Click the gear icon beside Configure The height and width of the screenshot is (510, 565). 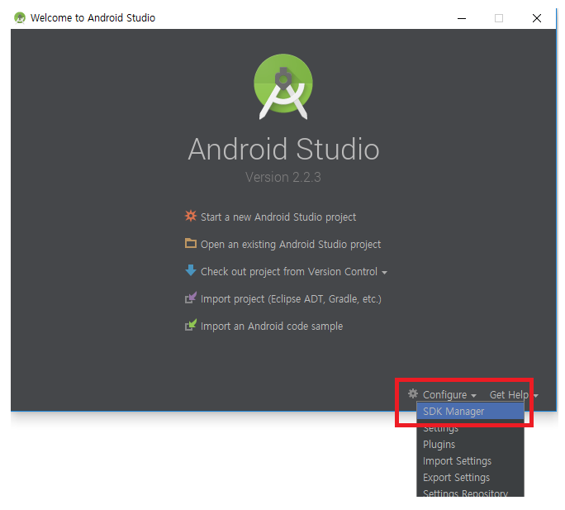pyautogui.click(x=412, y=393)
